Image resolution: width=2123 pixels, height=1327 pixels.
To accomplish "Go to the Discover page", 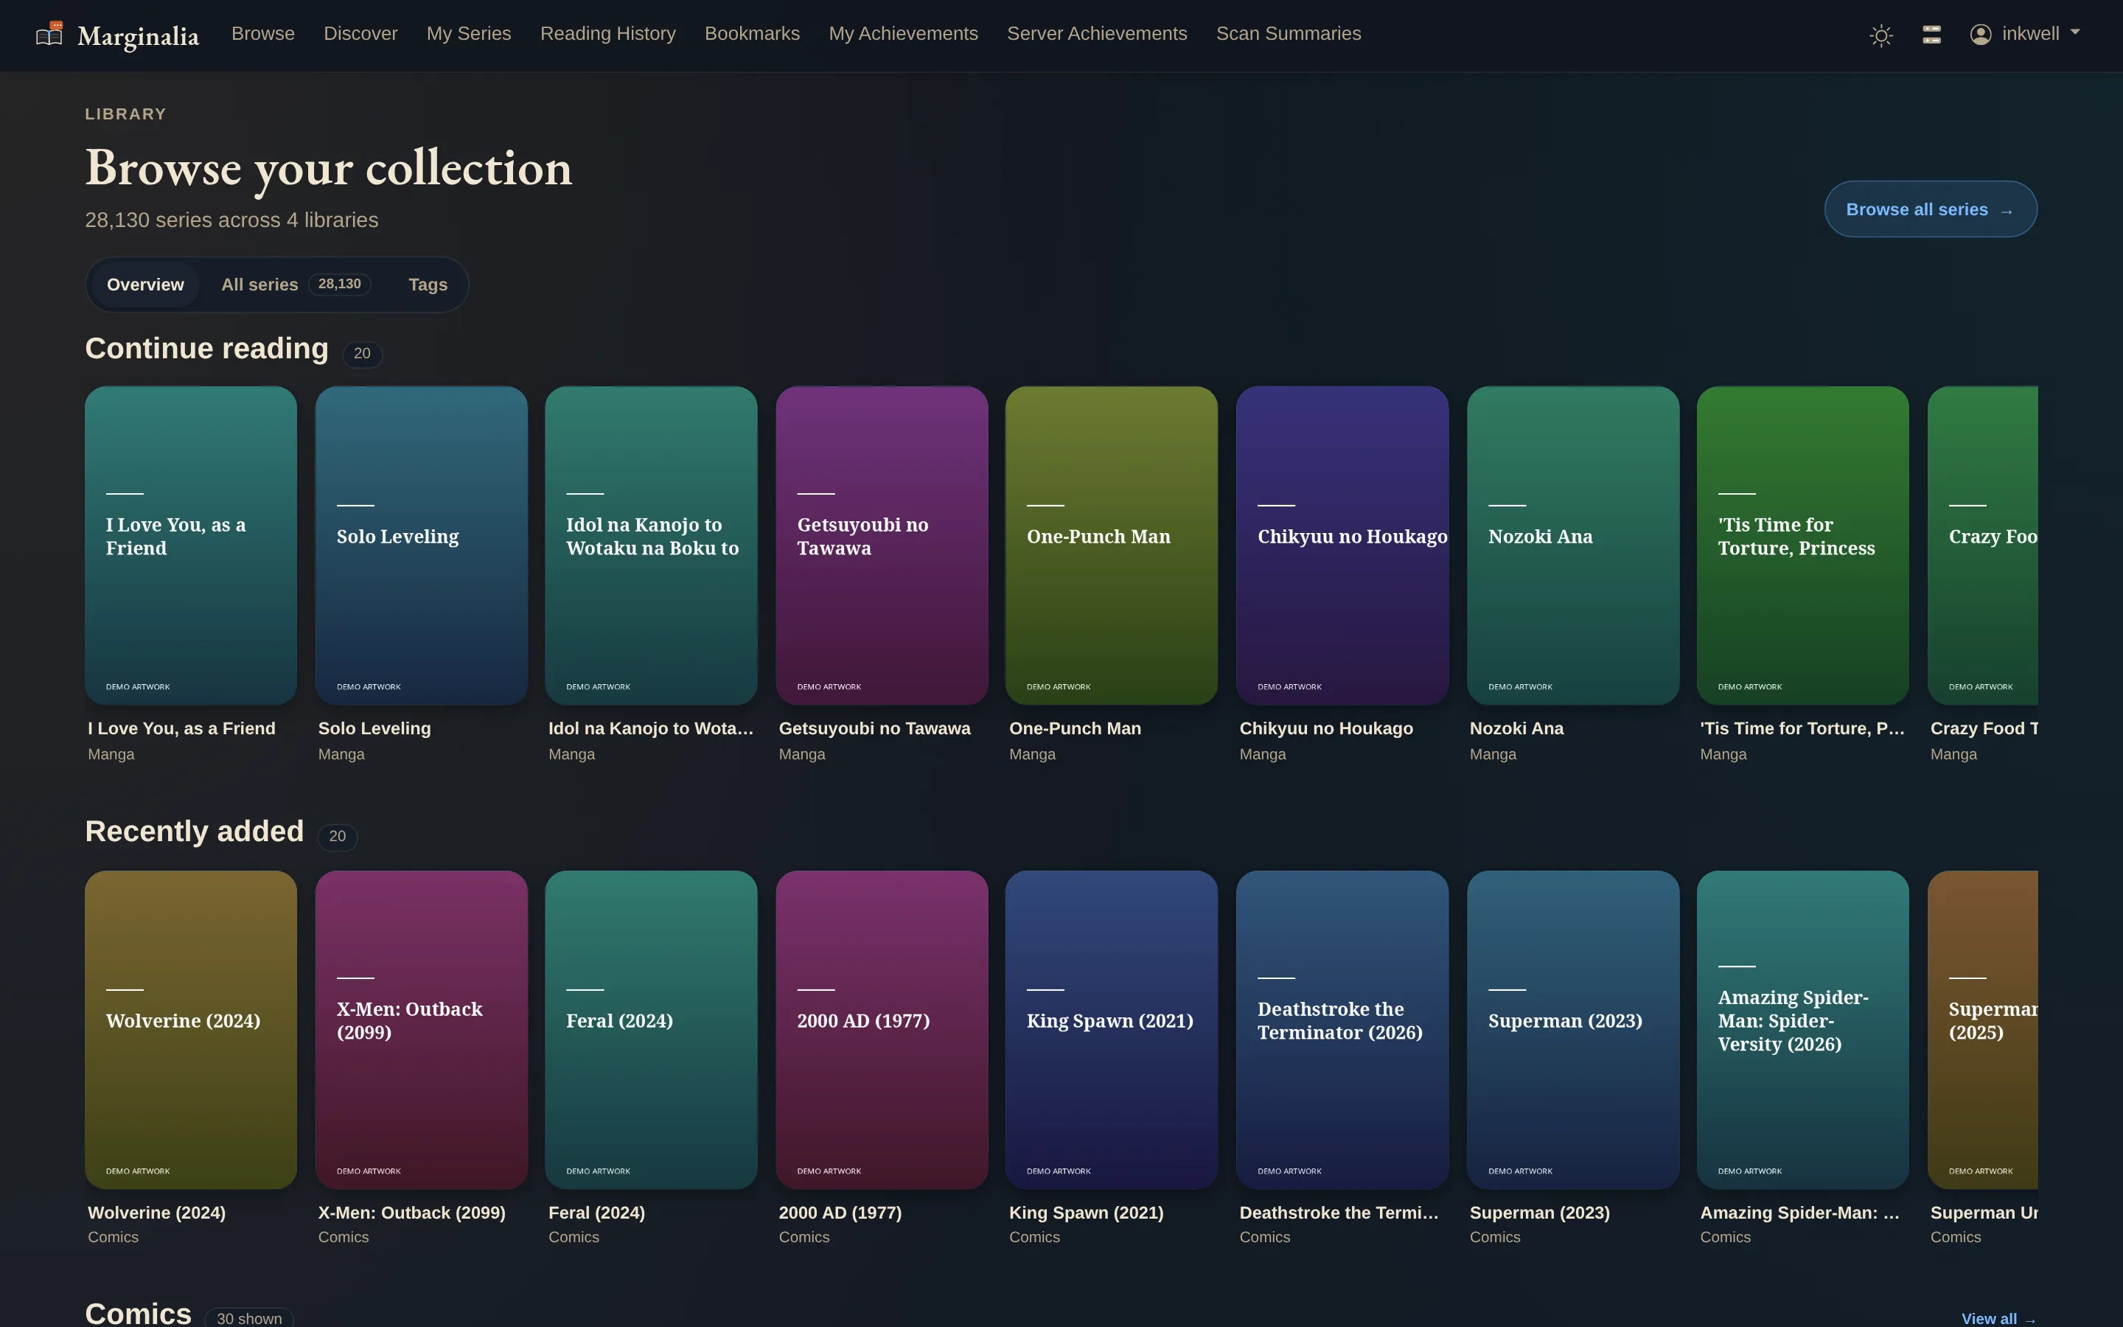I will 360,33.
